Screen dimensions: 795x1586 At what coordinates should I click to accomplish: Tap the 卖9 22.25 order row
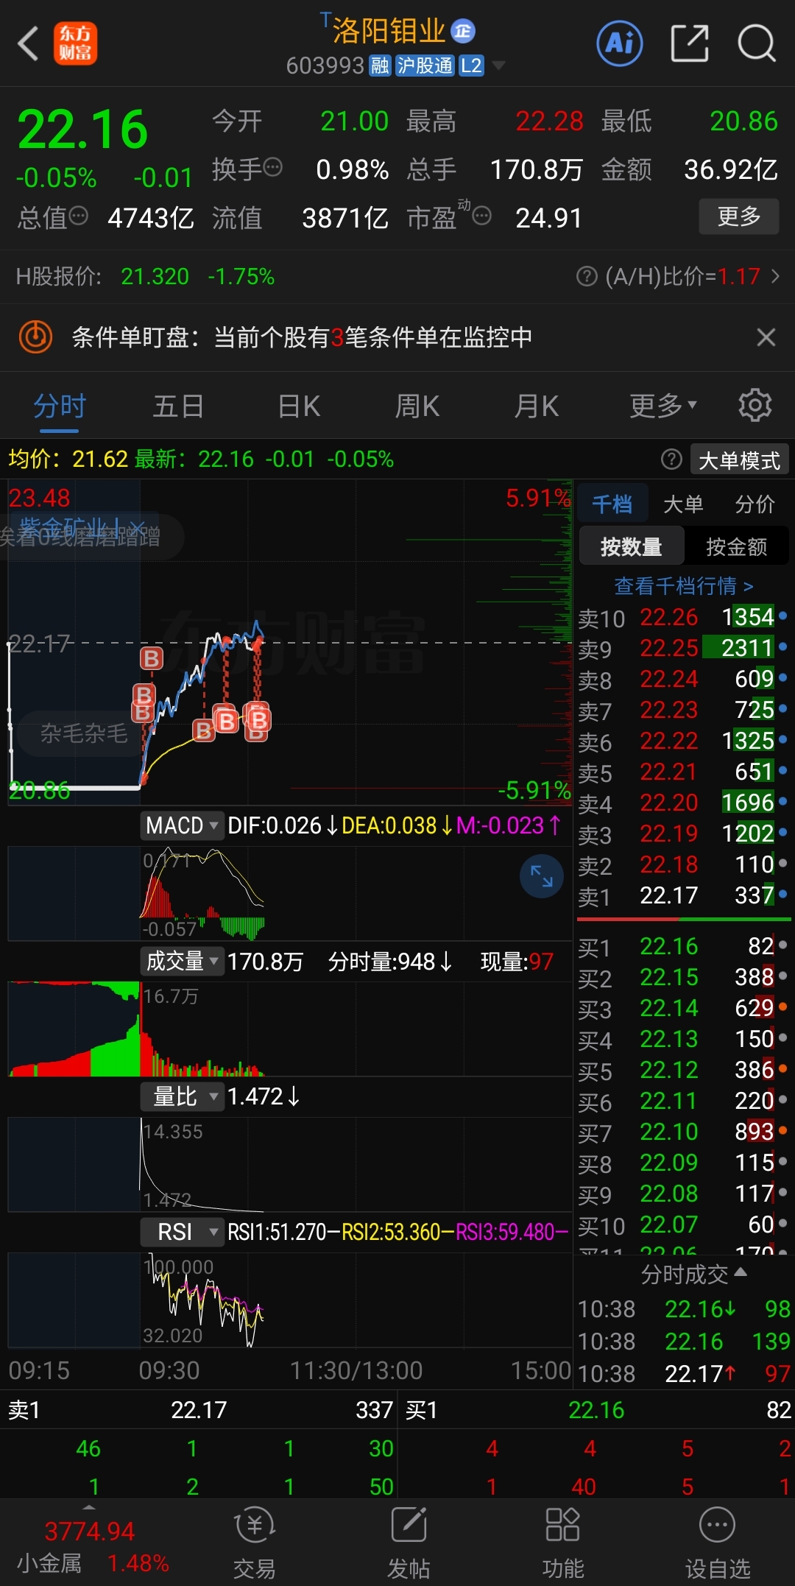(683, 648)
